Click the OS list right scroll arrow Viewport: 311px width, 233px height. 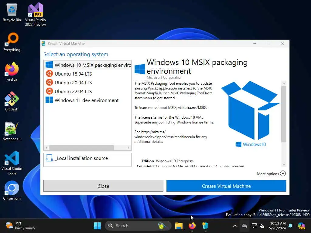128,148
